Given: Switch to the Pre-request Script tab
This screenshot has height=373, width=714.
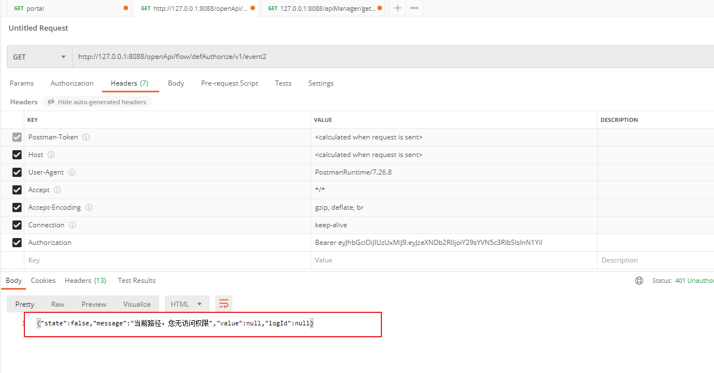Looking at the screenshot, I should (229, 83).
